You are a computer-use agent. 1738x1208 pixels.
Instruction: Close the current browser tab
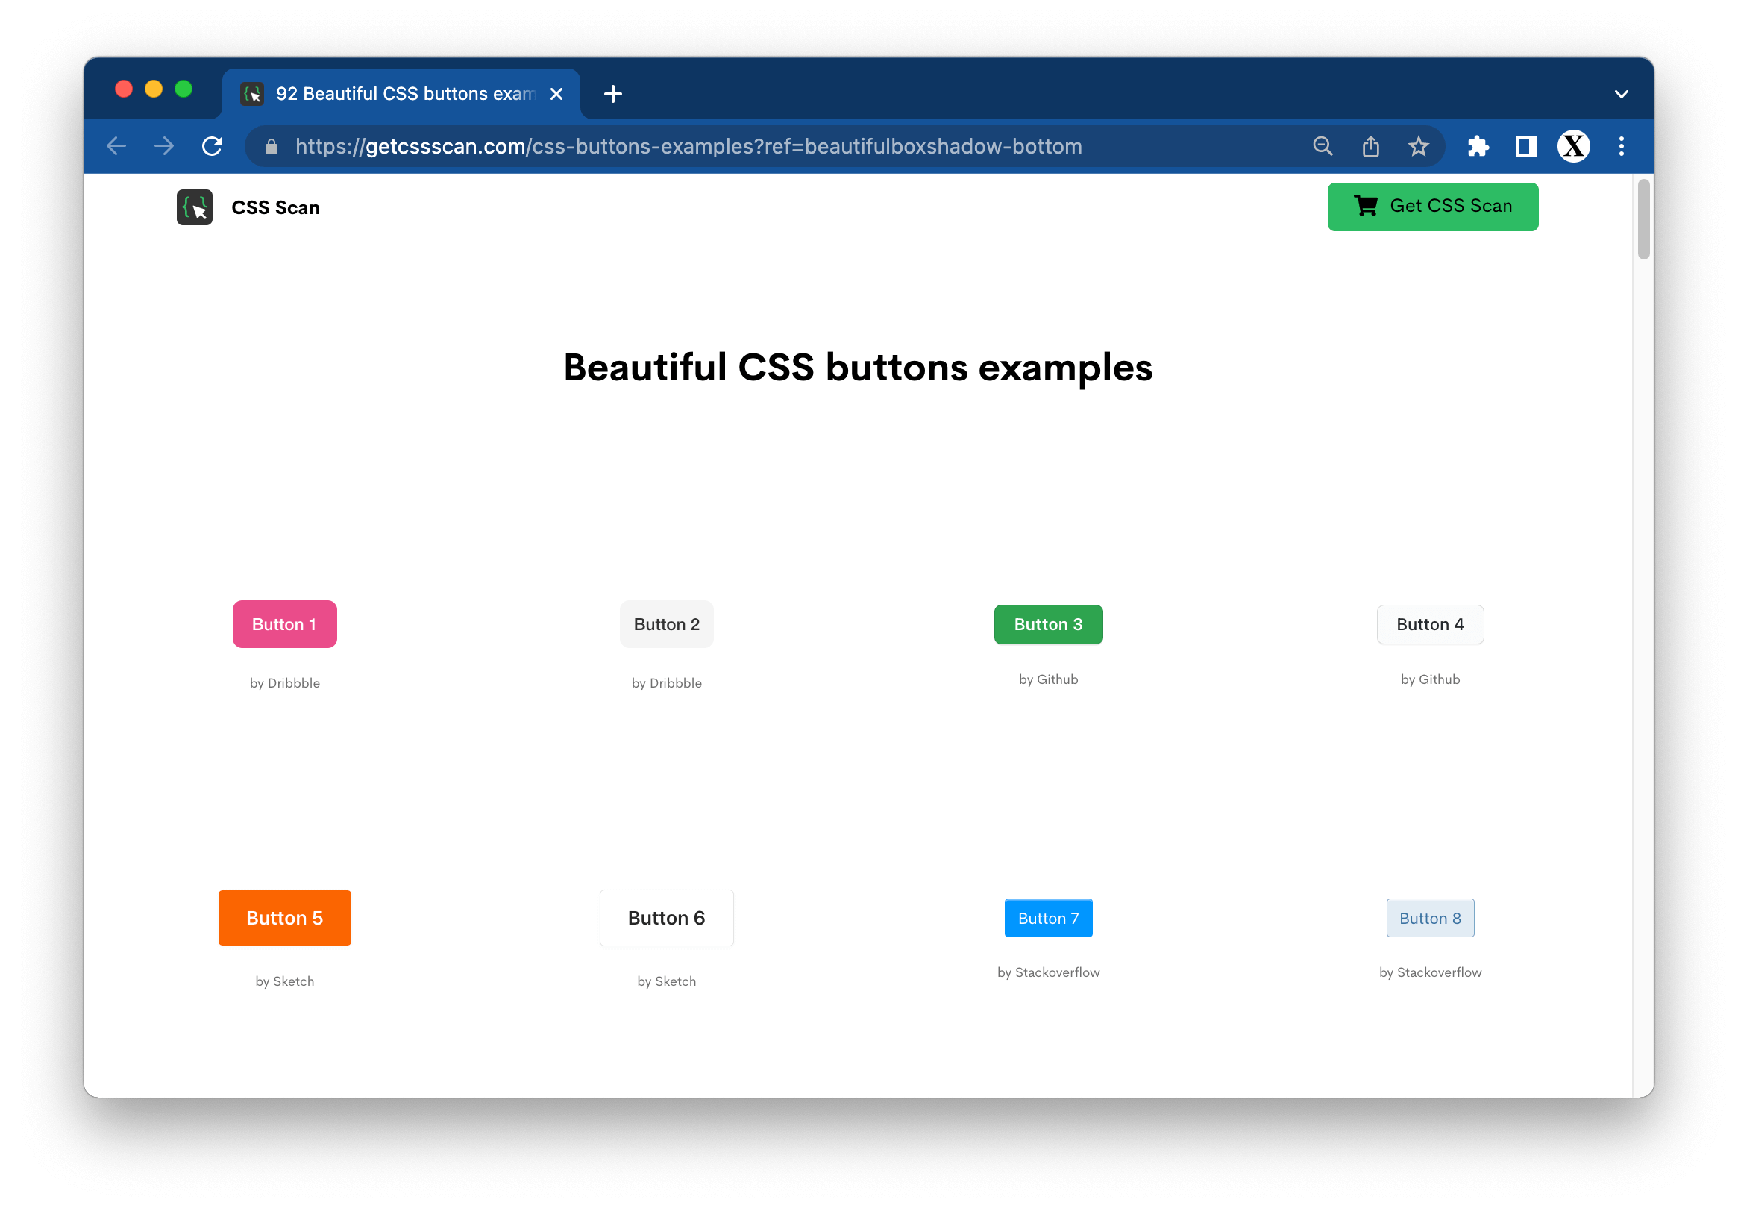556,94
